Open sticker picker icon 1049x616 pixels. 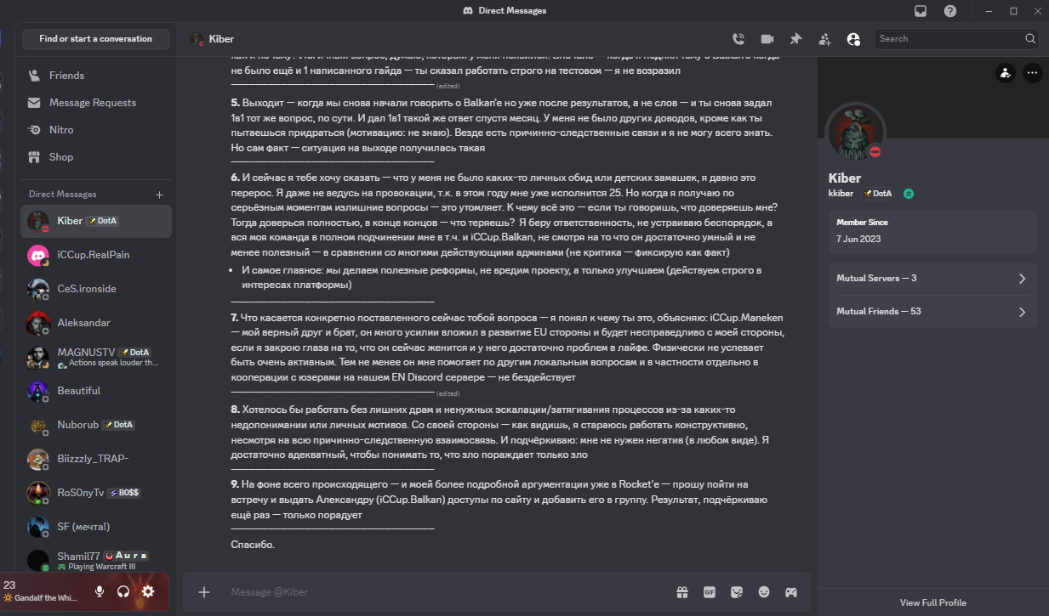(x=736, y=592)
